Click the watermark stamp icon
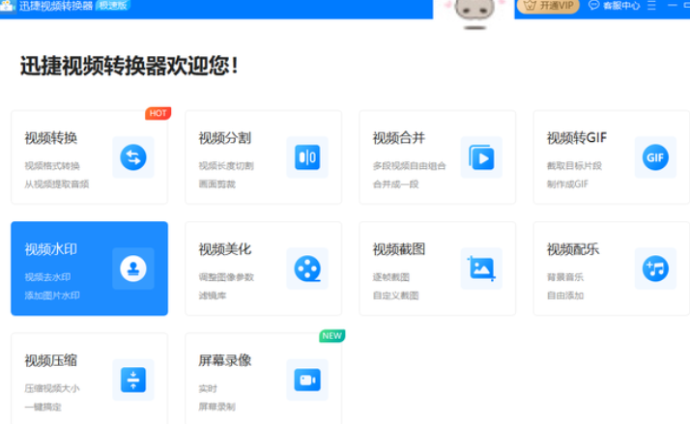 pyautogui.click(x=132, y=268)
